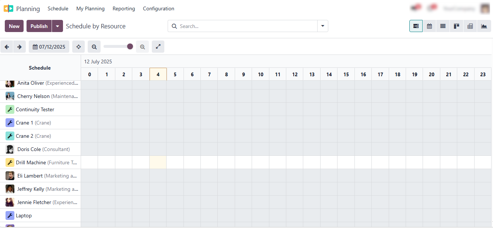Open the Publish dropdown caret

click(x=57, y=26)
